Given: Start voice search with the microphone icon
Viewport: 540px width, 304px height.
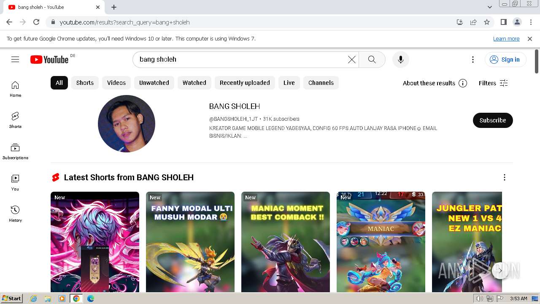Looking at the screenshot, I should coord(400,60).
